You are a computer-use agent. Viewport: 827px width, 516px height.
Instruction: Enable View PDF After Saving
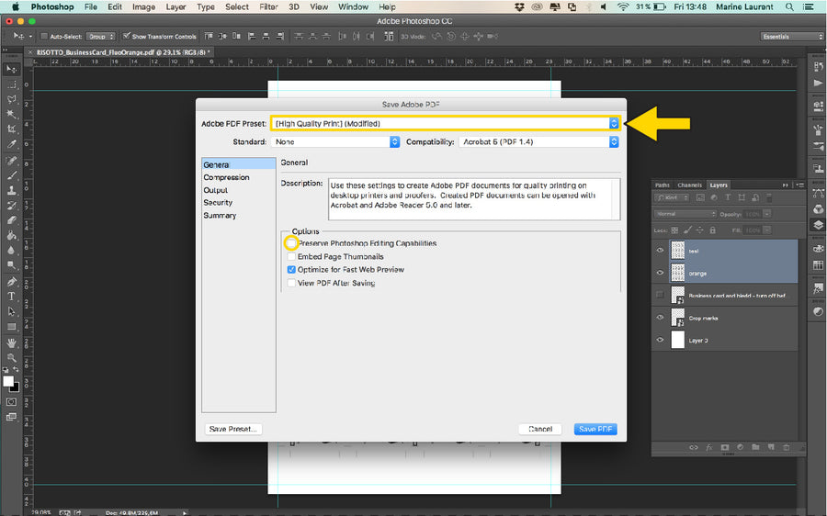pyautogui.click(x=291, y=283)
